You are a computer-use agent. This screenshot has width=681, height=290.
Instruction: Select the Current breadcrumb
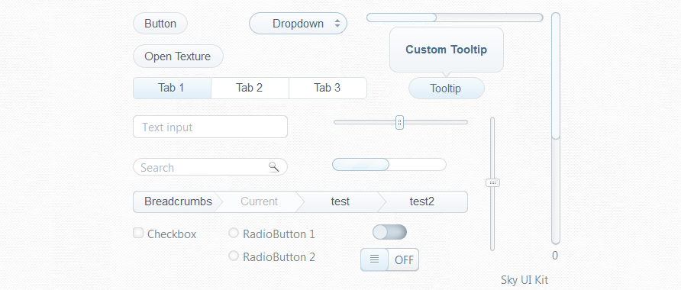pyautogui.click(x=260, y=202)
